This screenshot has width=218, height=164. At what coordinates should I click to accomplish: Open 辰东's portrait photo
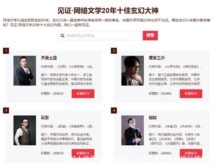25,130
